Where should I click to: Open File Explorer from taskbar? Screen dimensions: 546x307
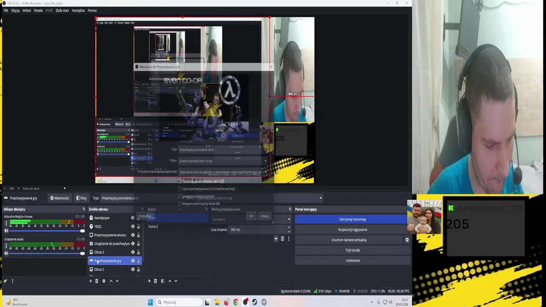click(x=217, y=302)
